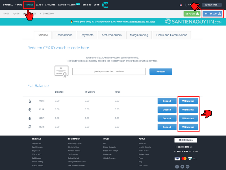Open the Twitter social icon in footer
Image resolution: width=226 pixels, height=170 pixels.
pyautogui.click(x=182, y=167)
